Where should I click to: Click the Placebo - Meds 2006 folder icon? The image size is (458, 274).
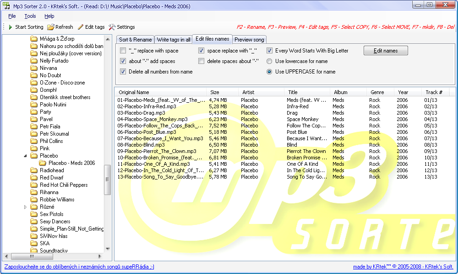[43, 163]
